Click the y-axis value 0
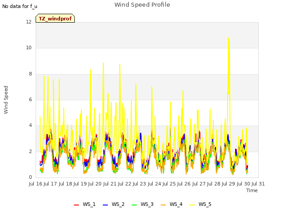The image size is (285, 213). pyautogui.click(x=30, y=177)
